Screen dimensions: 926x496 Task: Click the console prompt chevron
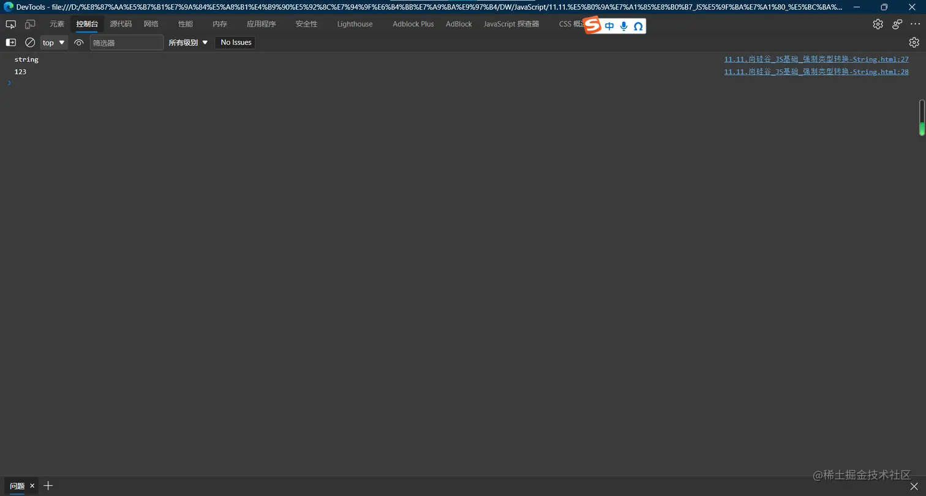coord(9,83)
